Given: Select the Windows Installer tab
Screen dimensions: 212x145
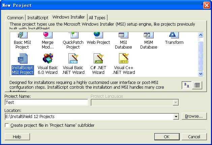Looking at the screenshot, I should point(68,17).
